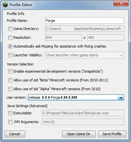This screenshot has width=131, height=142.
Task: Click the Profile Name field containing Forge
Action: point(85,21)
